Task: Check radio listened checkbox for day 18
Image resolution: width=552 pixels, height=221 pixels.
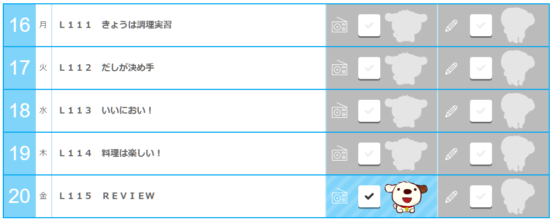Action: [x=369, y=111]
